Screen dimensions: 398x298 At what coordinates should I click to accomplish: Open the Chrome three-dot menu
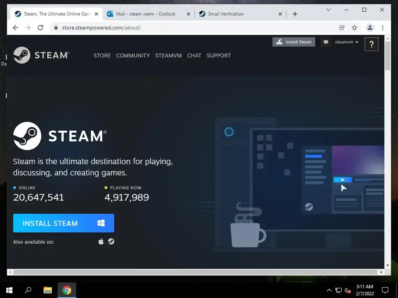click(x=382, y=28)
